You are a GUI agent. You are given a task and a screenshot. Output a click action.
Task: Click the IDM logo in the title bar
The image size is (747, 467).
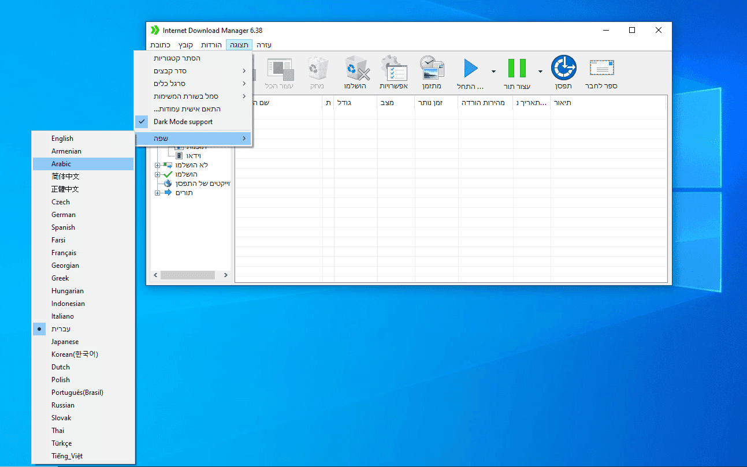(155, 30)
